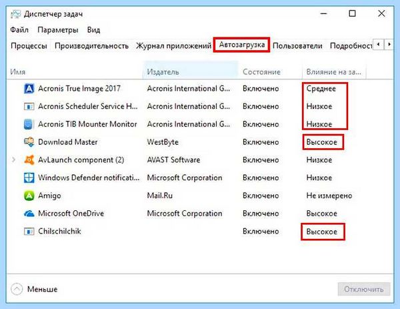Click the Windows Defender shield icon
Screen dimensions: 400x309
[29, 178]
